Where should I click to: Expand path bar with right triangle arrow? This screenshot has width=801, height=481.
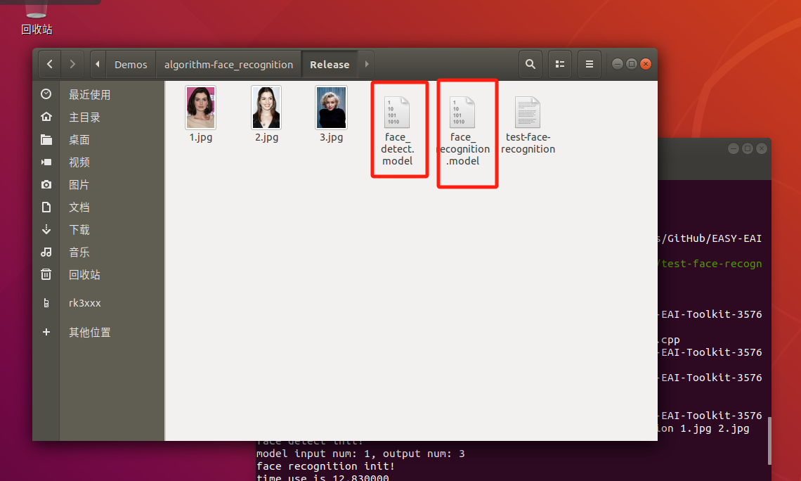coord(366,64)
